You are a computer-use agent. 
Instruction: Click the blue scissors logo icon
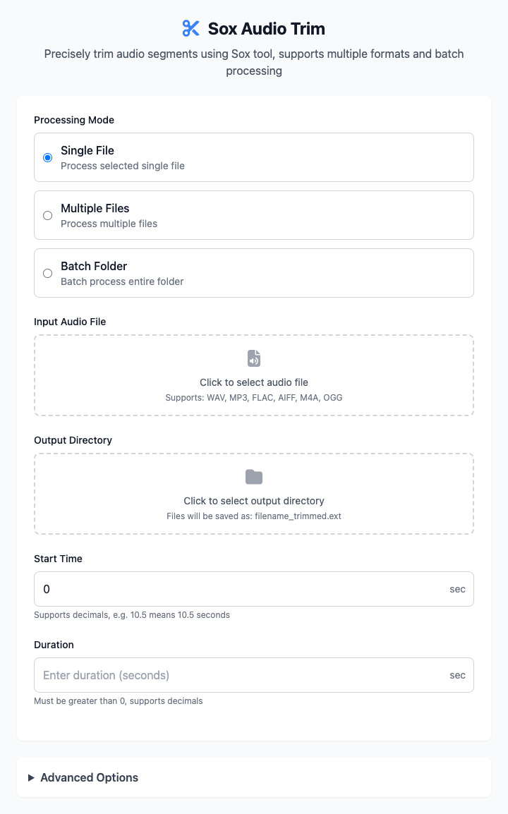(x=190, y=28)
